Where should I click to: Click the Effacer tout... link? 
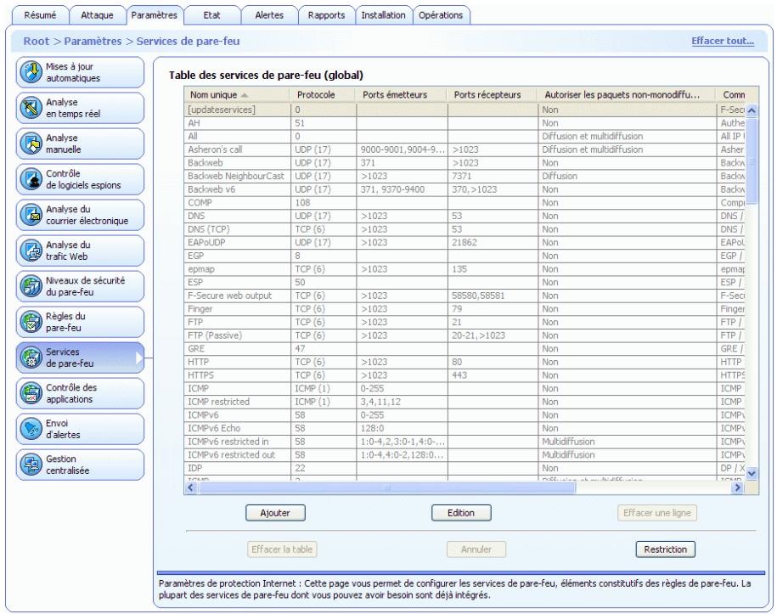723,41
